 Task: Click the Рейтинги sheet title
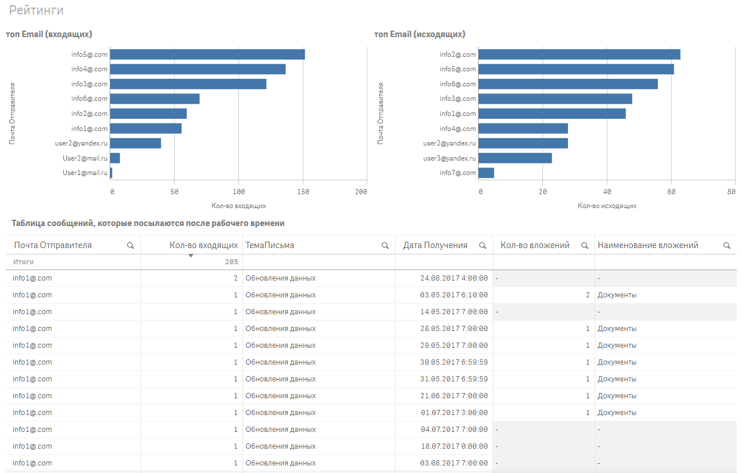pyautogui.click(x=36, y=10)
